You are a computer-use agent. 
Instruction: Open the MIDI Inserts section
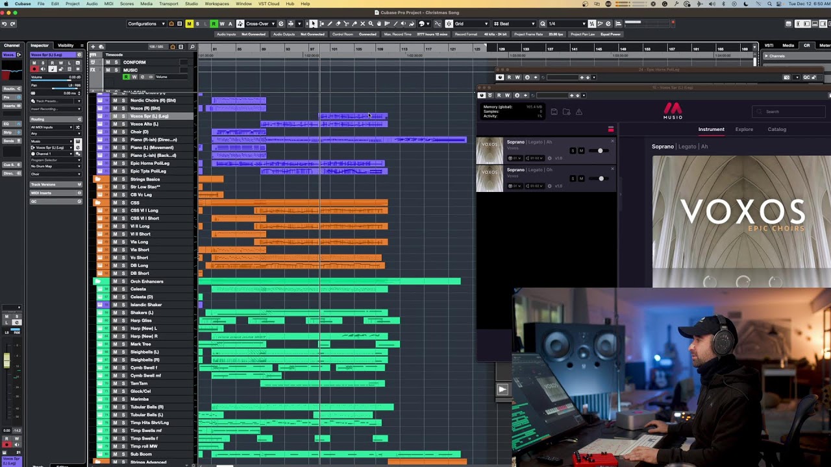coord(55,193)
